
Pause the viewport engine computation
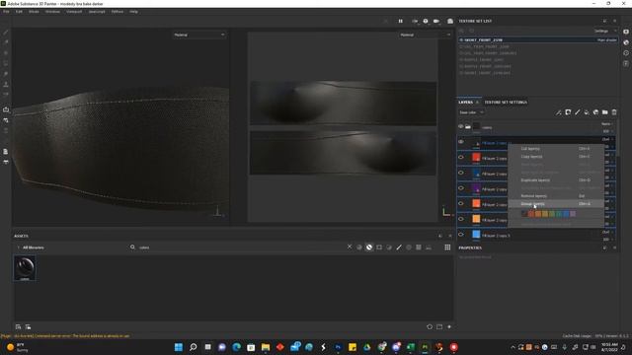[x=401, y=21]
